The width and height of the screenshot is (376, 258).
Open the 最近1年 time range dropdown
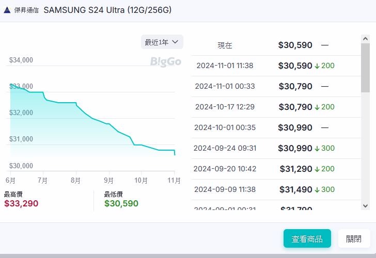pyautogui.click(x=162, y=42)
